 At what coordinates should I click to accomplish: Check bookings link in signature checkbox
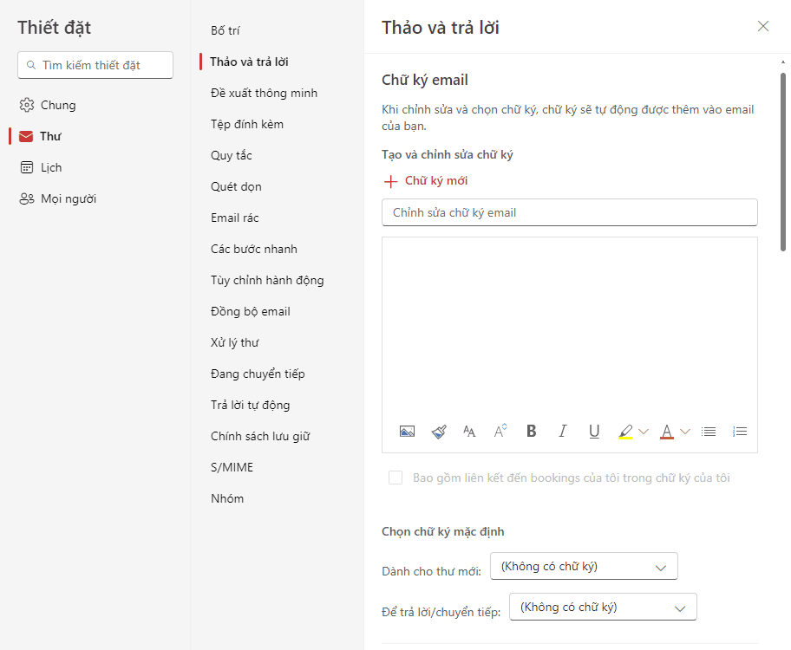point(395,478)
